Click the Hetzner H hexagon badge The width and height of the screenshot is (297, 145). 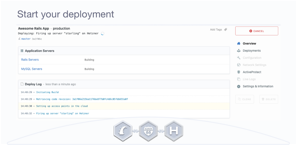click(x=174, y=131)
